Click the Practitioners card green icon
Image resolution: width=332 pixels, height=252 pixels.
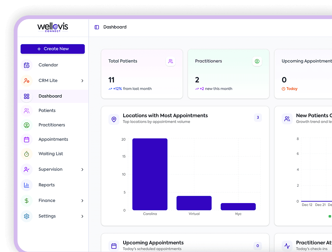pos(257,61)
